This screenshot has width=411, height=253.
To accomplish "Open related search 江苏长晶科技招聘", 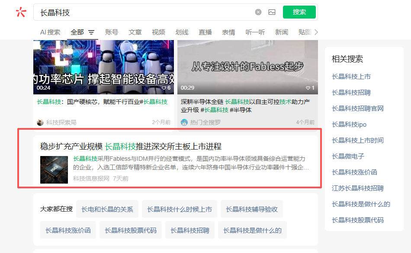I will [x=357, y=188].
